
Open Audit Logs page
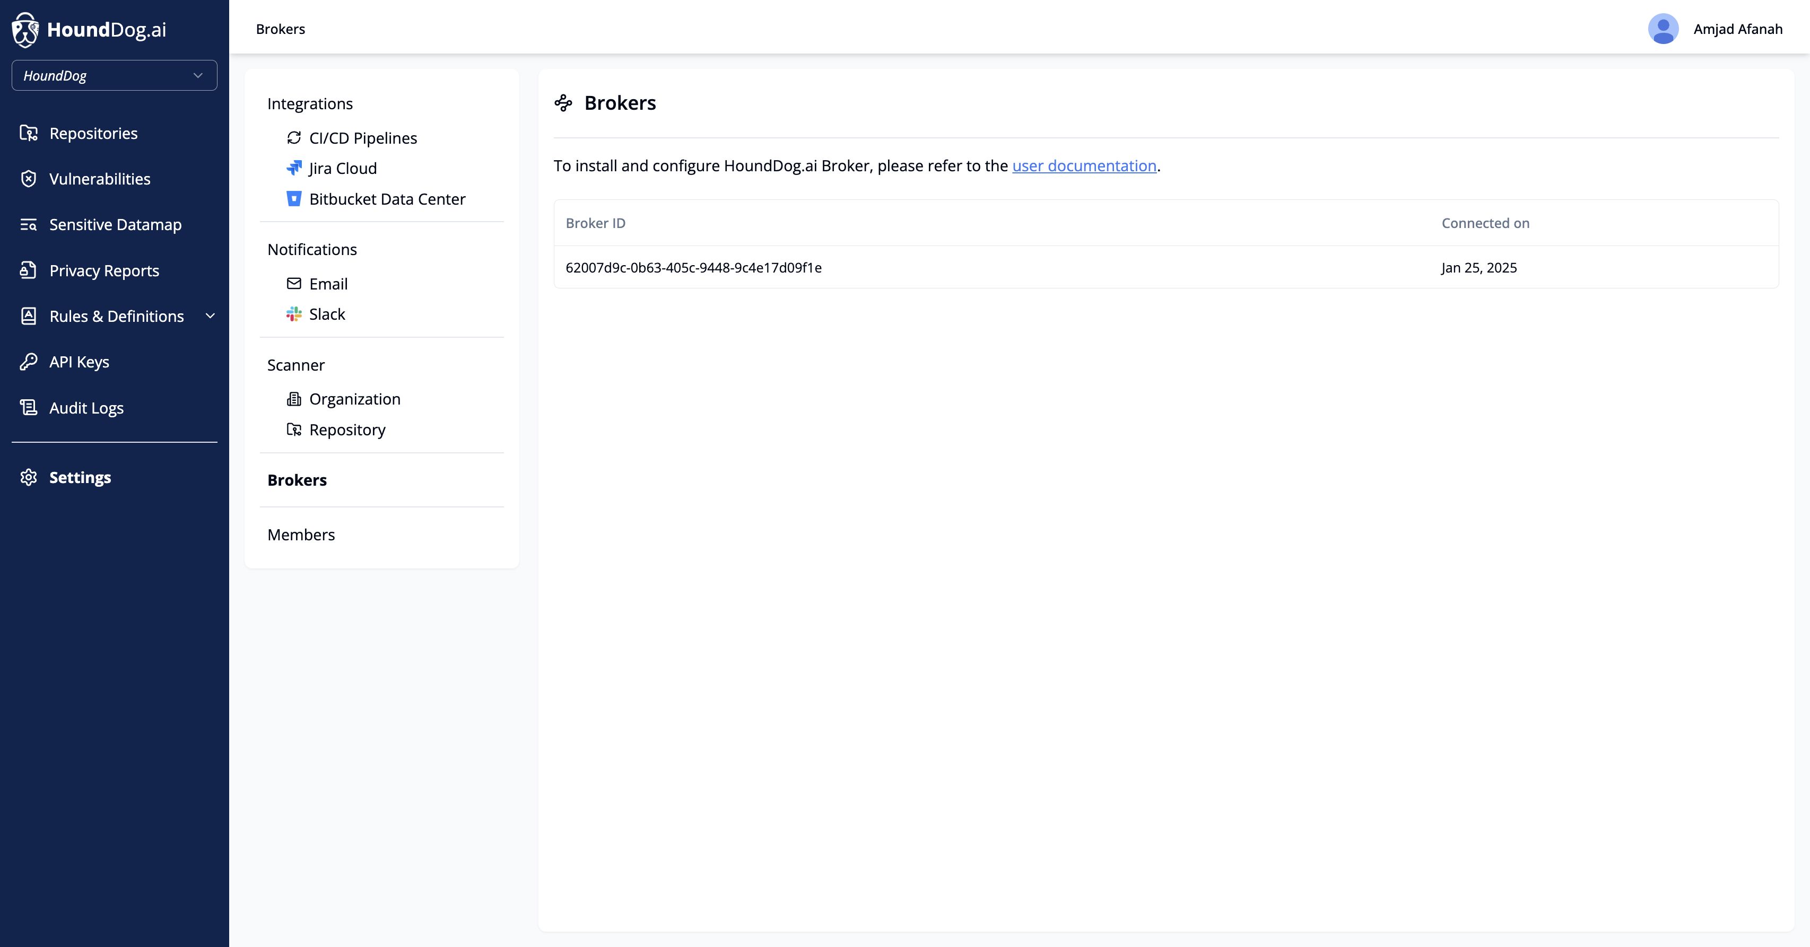[86, 407]
